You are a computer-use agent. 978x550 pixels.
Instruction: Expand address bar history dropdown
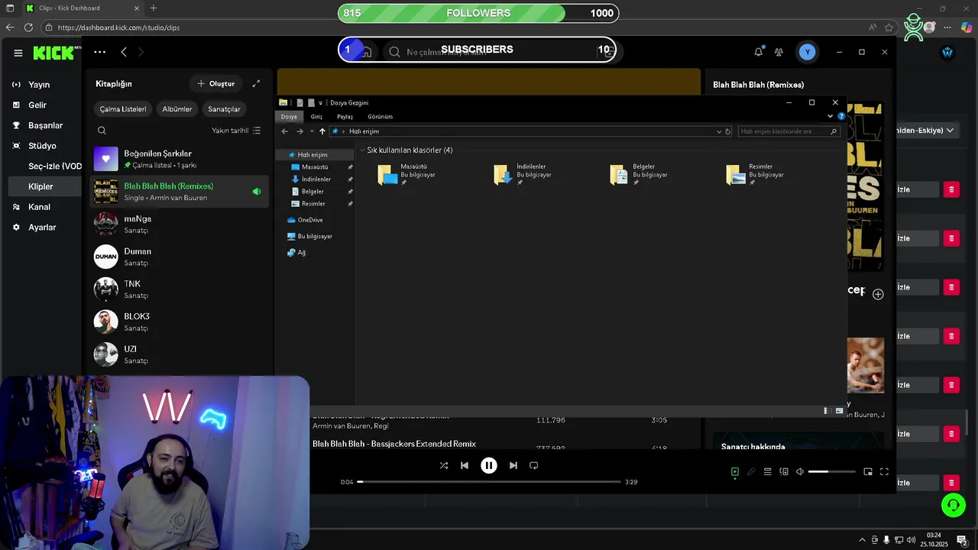pos(718,131)
